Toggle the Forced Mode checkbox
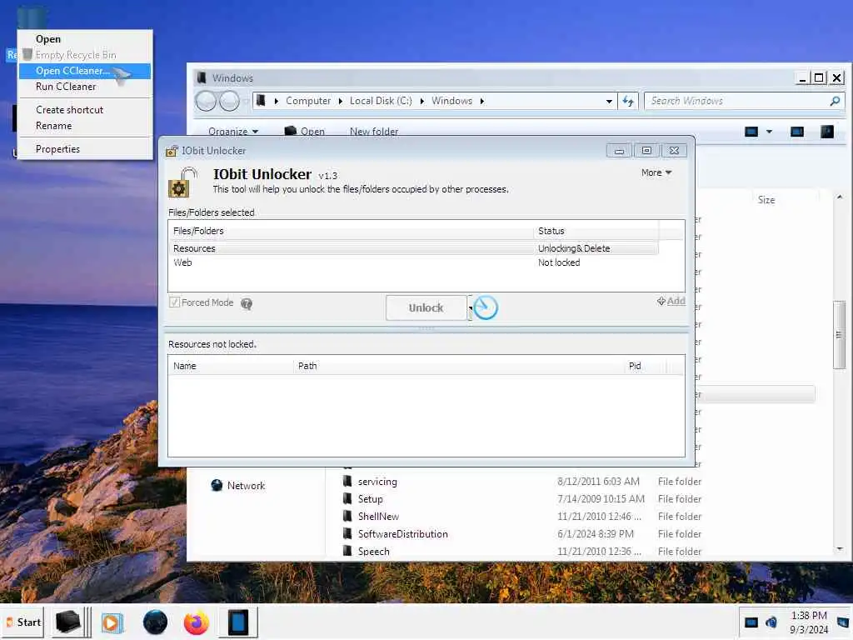The image size is (853, 640). click(174, 302)
